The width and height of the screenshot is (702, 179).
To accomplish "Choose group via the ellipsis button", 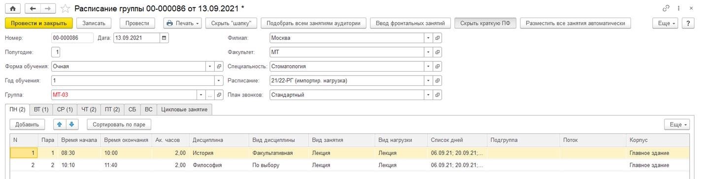I will point(209,95).
